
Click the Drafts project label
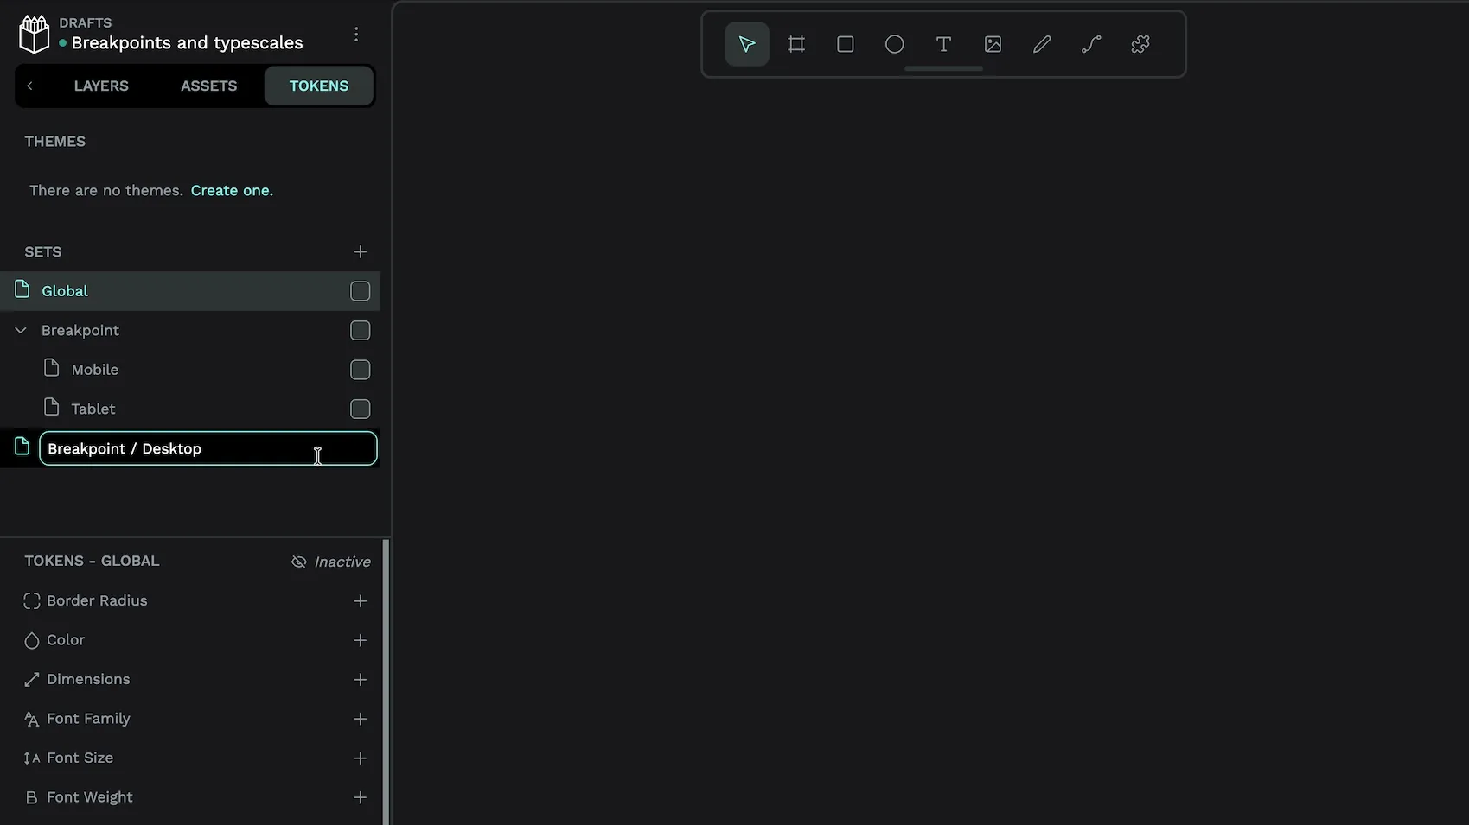tap(86, 22)
